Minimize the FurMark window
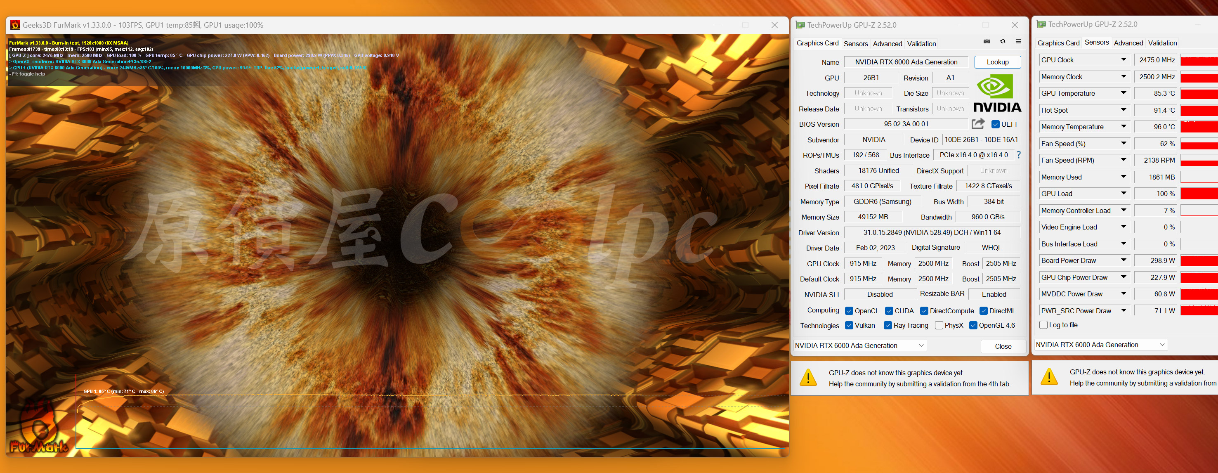The height and width of the screenshot is (473, 1218). coord(717,25)
